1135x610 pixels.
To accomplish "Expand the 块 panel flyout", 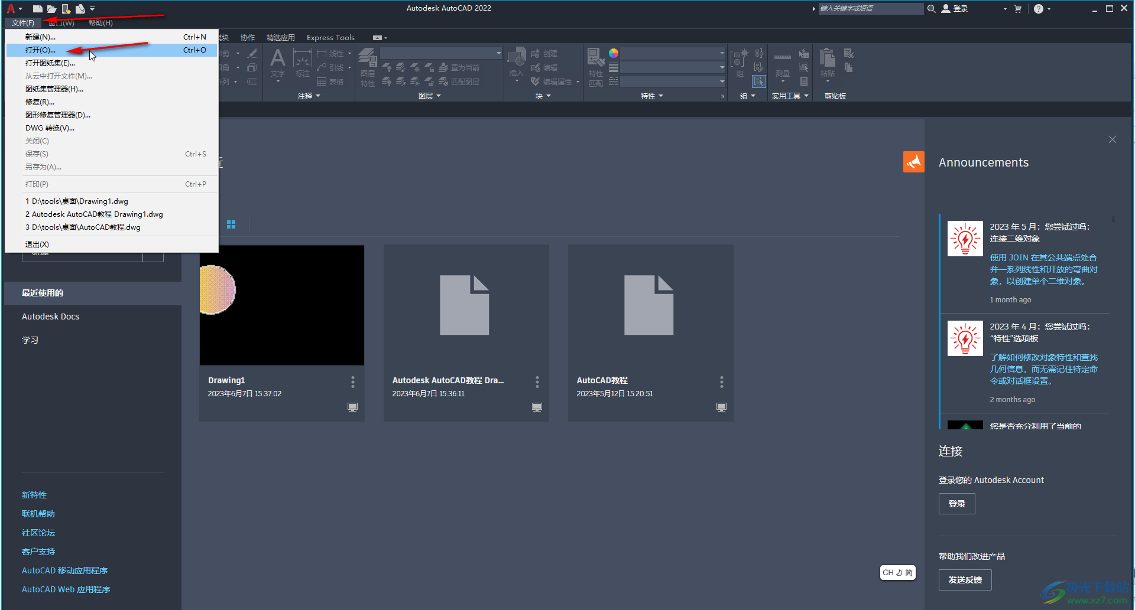I will (543, 96).
